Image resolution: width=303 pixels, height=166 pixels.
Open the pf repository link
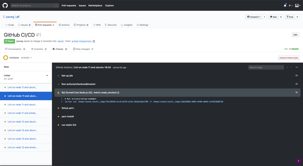18,17
